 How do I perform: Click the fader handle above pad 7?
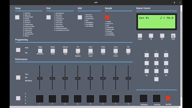point(115,78)
